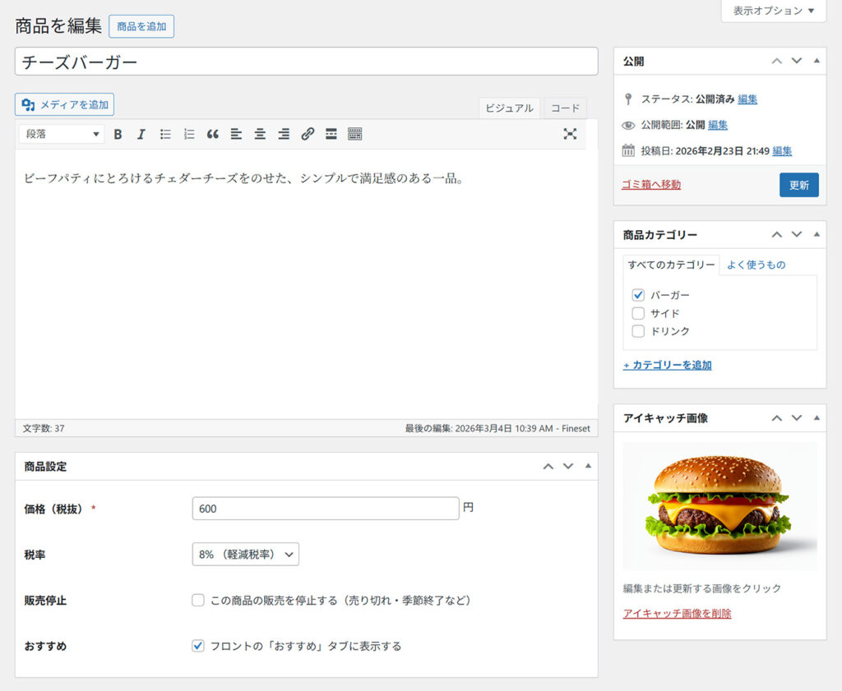This screenshot has height=691, width=842.
Task: Enter distraction-free fullscreen mode
Action: point(570,134)
